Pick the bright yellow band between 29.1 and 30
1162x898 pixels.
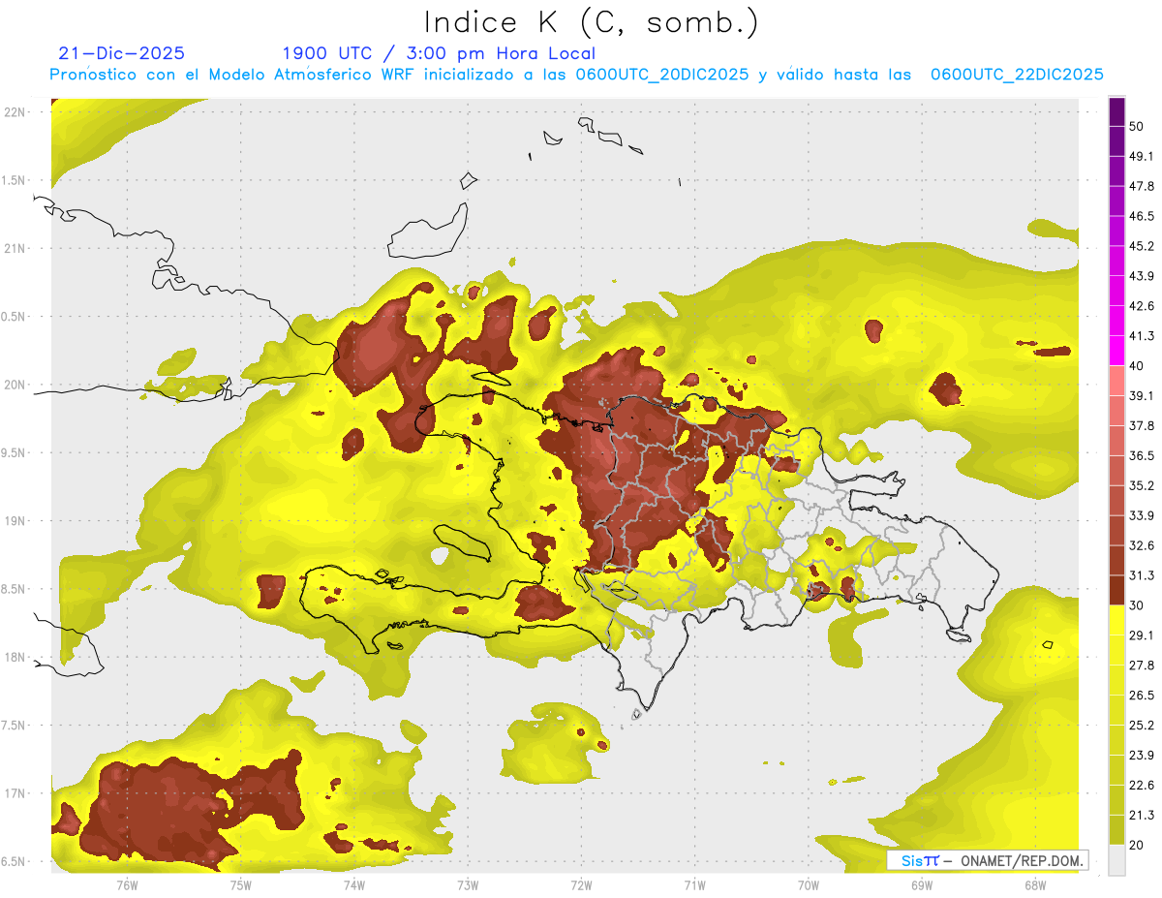[x=1116, y=621]
